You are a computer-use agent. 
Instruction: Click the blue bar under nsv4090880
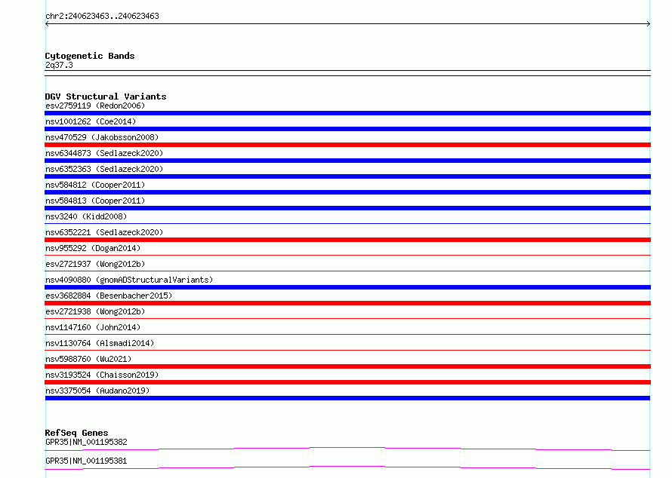coord(347,287)
